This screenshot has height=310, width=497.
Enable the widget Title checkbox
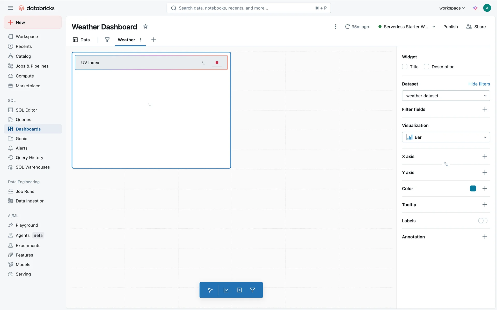405,67
